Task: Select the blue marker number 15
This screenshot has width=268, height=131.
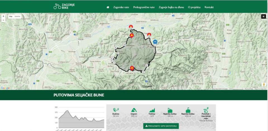Action: [x=155, y=42]
